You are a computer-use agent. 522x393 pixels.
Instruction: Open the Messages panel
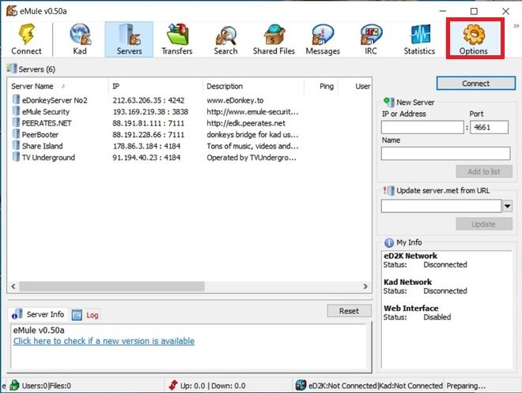[323, 39]
